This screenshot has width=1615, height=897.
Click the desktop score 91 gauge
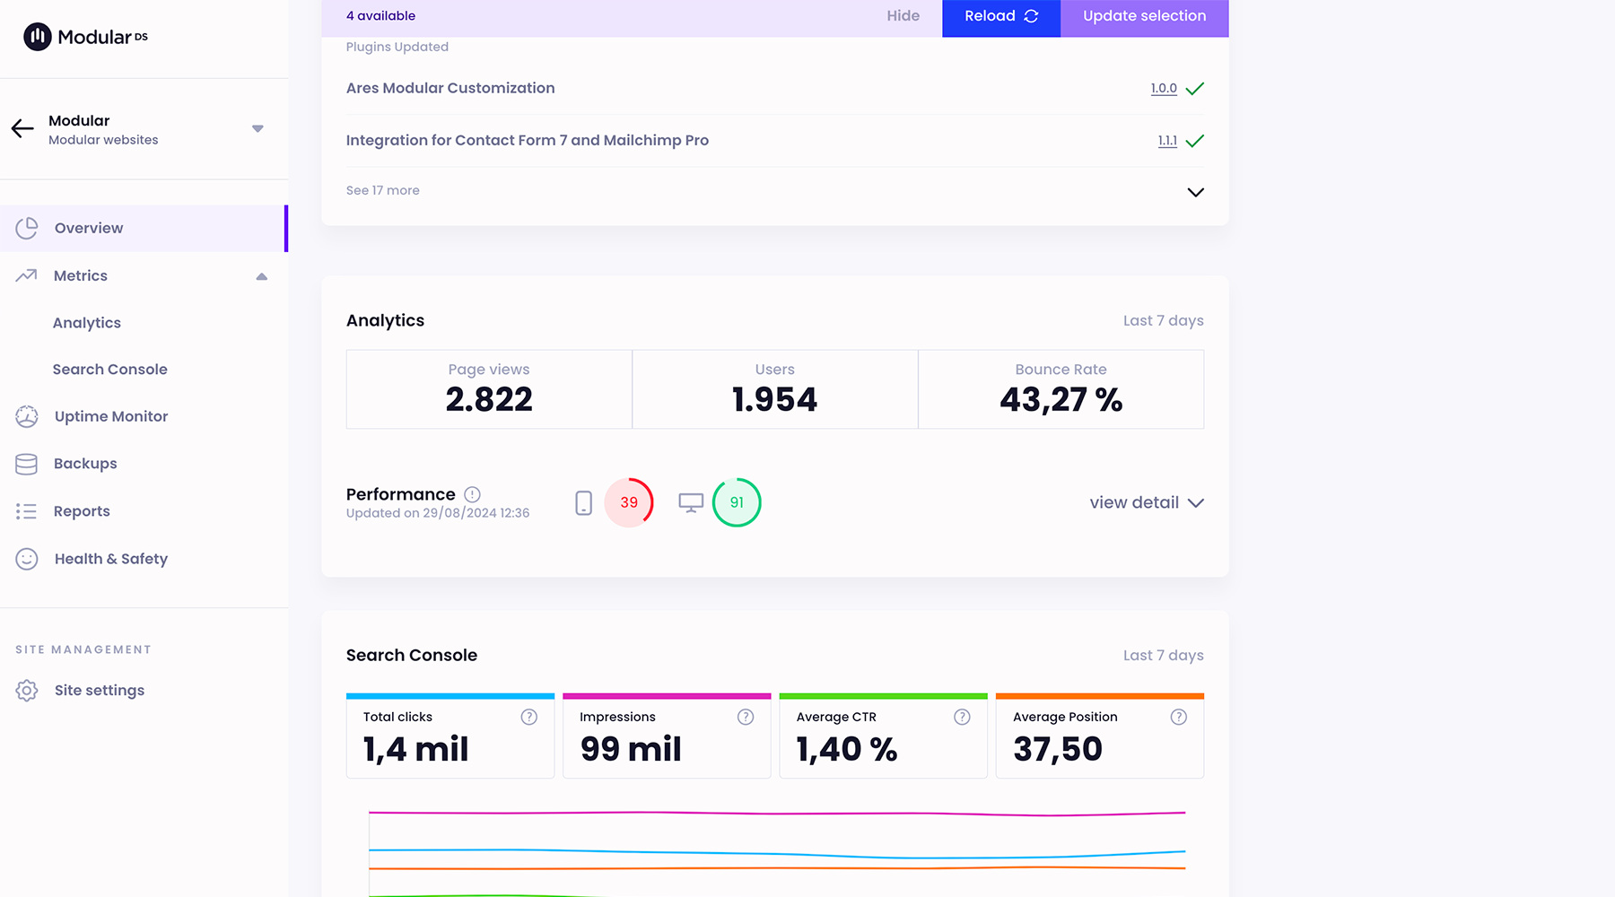(737, 502)
